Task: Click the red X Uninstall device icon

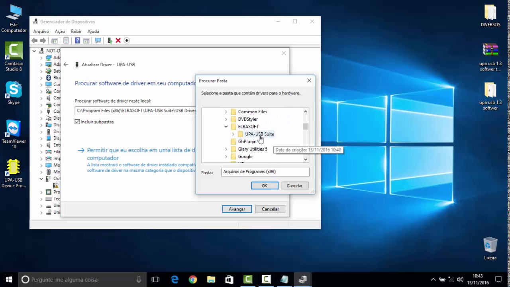Action: tap(118, 41)
